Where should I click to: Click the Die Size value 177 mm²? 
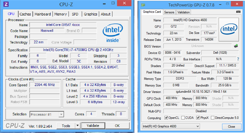coord(209,33)
